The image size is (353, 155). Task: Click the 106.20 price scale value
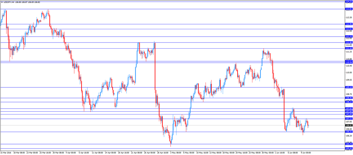tap(349, 136)
